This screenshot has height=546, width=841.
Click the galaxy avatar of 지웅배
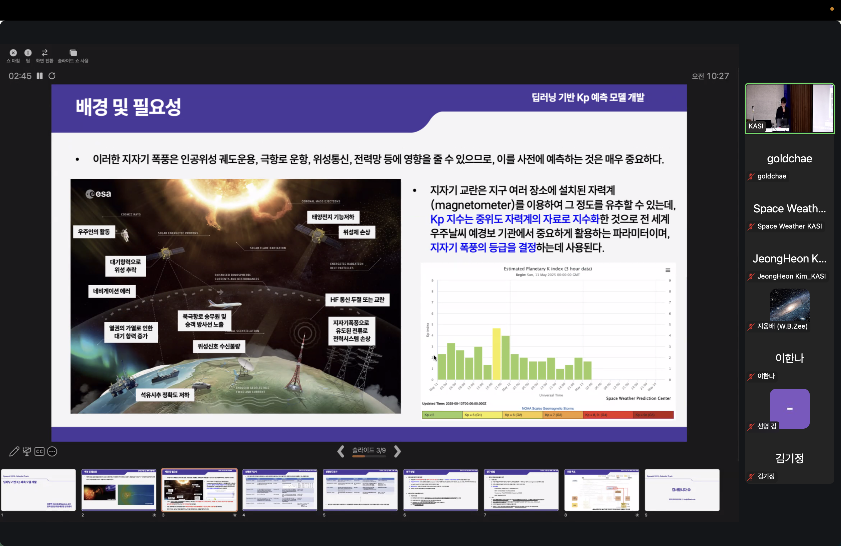coord(790,305)
